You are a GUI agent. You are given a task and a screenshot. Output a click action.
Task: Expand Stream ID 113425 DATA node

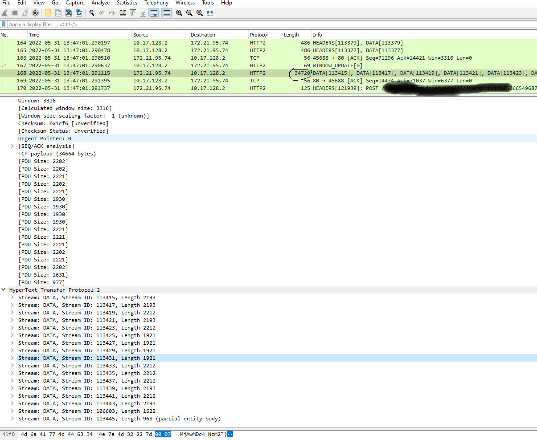tap(12, 335)
